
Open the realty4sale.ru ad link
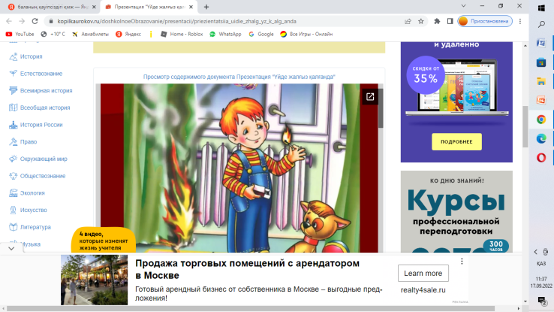[423, 290]
